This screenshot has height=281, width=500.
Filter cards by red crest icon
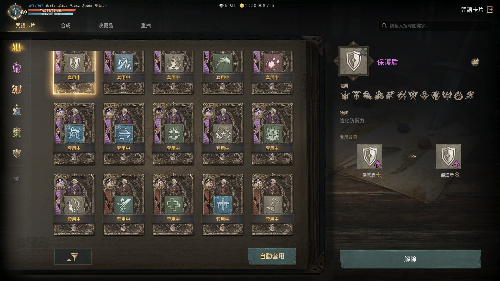click(x=17, y=89)
